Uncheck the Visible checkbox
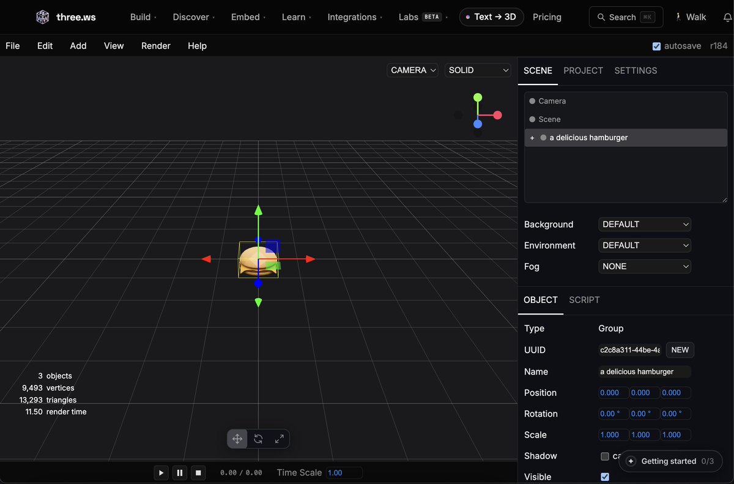 click(x=605, y=477)
